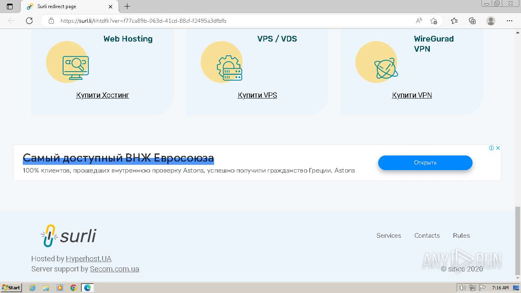The height and width of the screenshot is (293, 521).
Task: Follow the Купити Хостинг link
Action: (103, 95)
